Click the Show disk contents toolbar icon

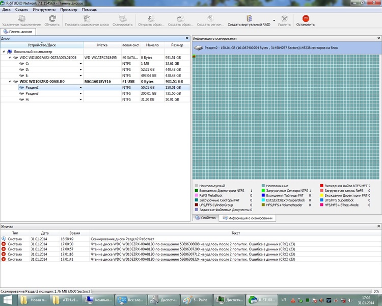[87, 19]
